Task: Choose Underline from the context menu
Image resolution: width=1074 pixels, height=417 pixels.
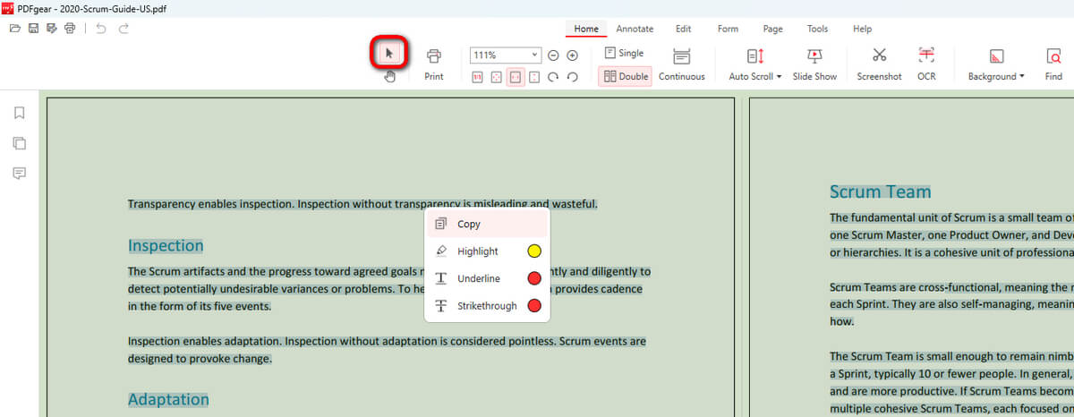Action: coord(487,278)
